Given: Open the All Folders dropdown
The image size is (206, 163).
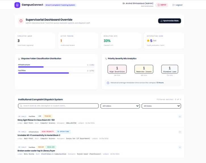Looking at the screenshot, I should pyautogui.click(x=120, y=106).
